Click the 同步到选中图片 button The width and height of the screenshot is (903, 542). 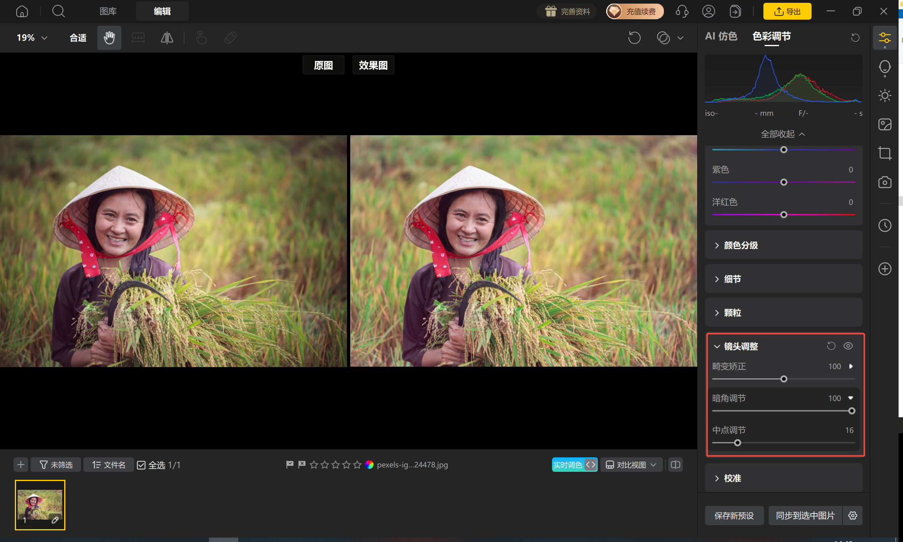(805, 516)
